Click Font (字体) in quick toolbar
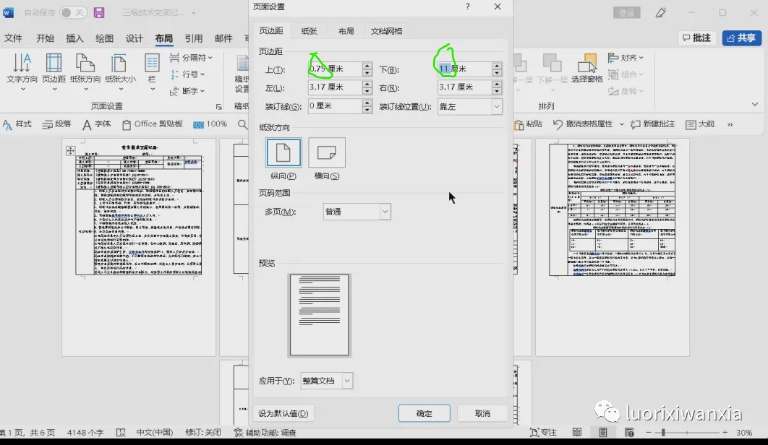Screen dimensions: 768x445 tap(96, 124)
